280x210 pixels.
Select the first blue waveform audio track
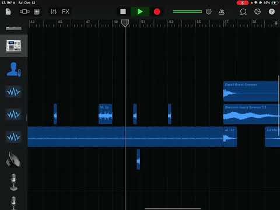pos(13,92)
